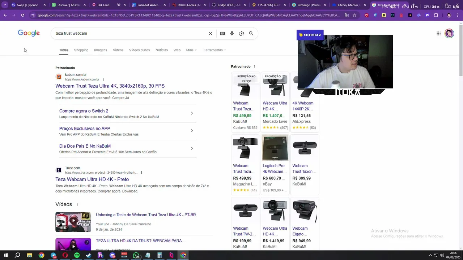The image size is (463, 260).
Task: Open the Chrome tab search dropdown
Action: tap(5, 5)
